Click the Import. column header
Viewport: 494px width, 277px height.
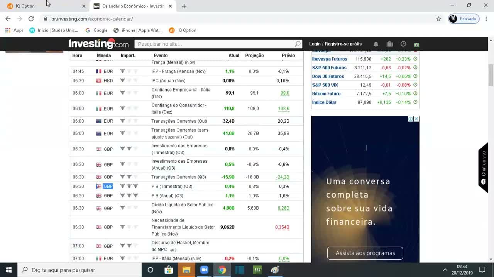[128, 55]
